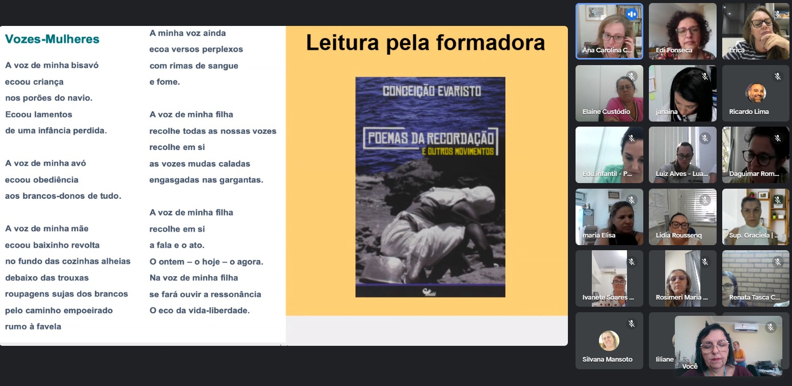The width and height of the screenshot is (792, 386).
Task: Click the line 'com rimas de sangue'
Action: tap(194, 66)
